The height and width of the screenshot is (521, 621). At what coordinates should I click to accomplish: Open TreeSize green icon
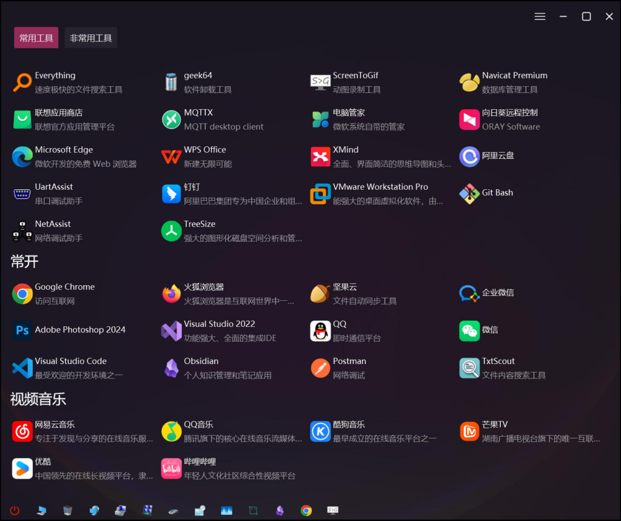tap(171, 231)
